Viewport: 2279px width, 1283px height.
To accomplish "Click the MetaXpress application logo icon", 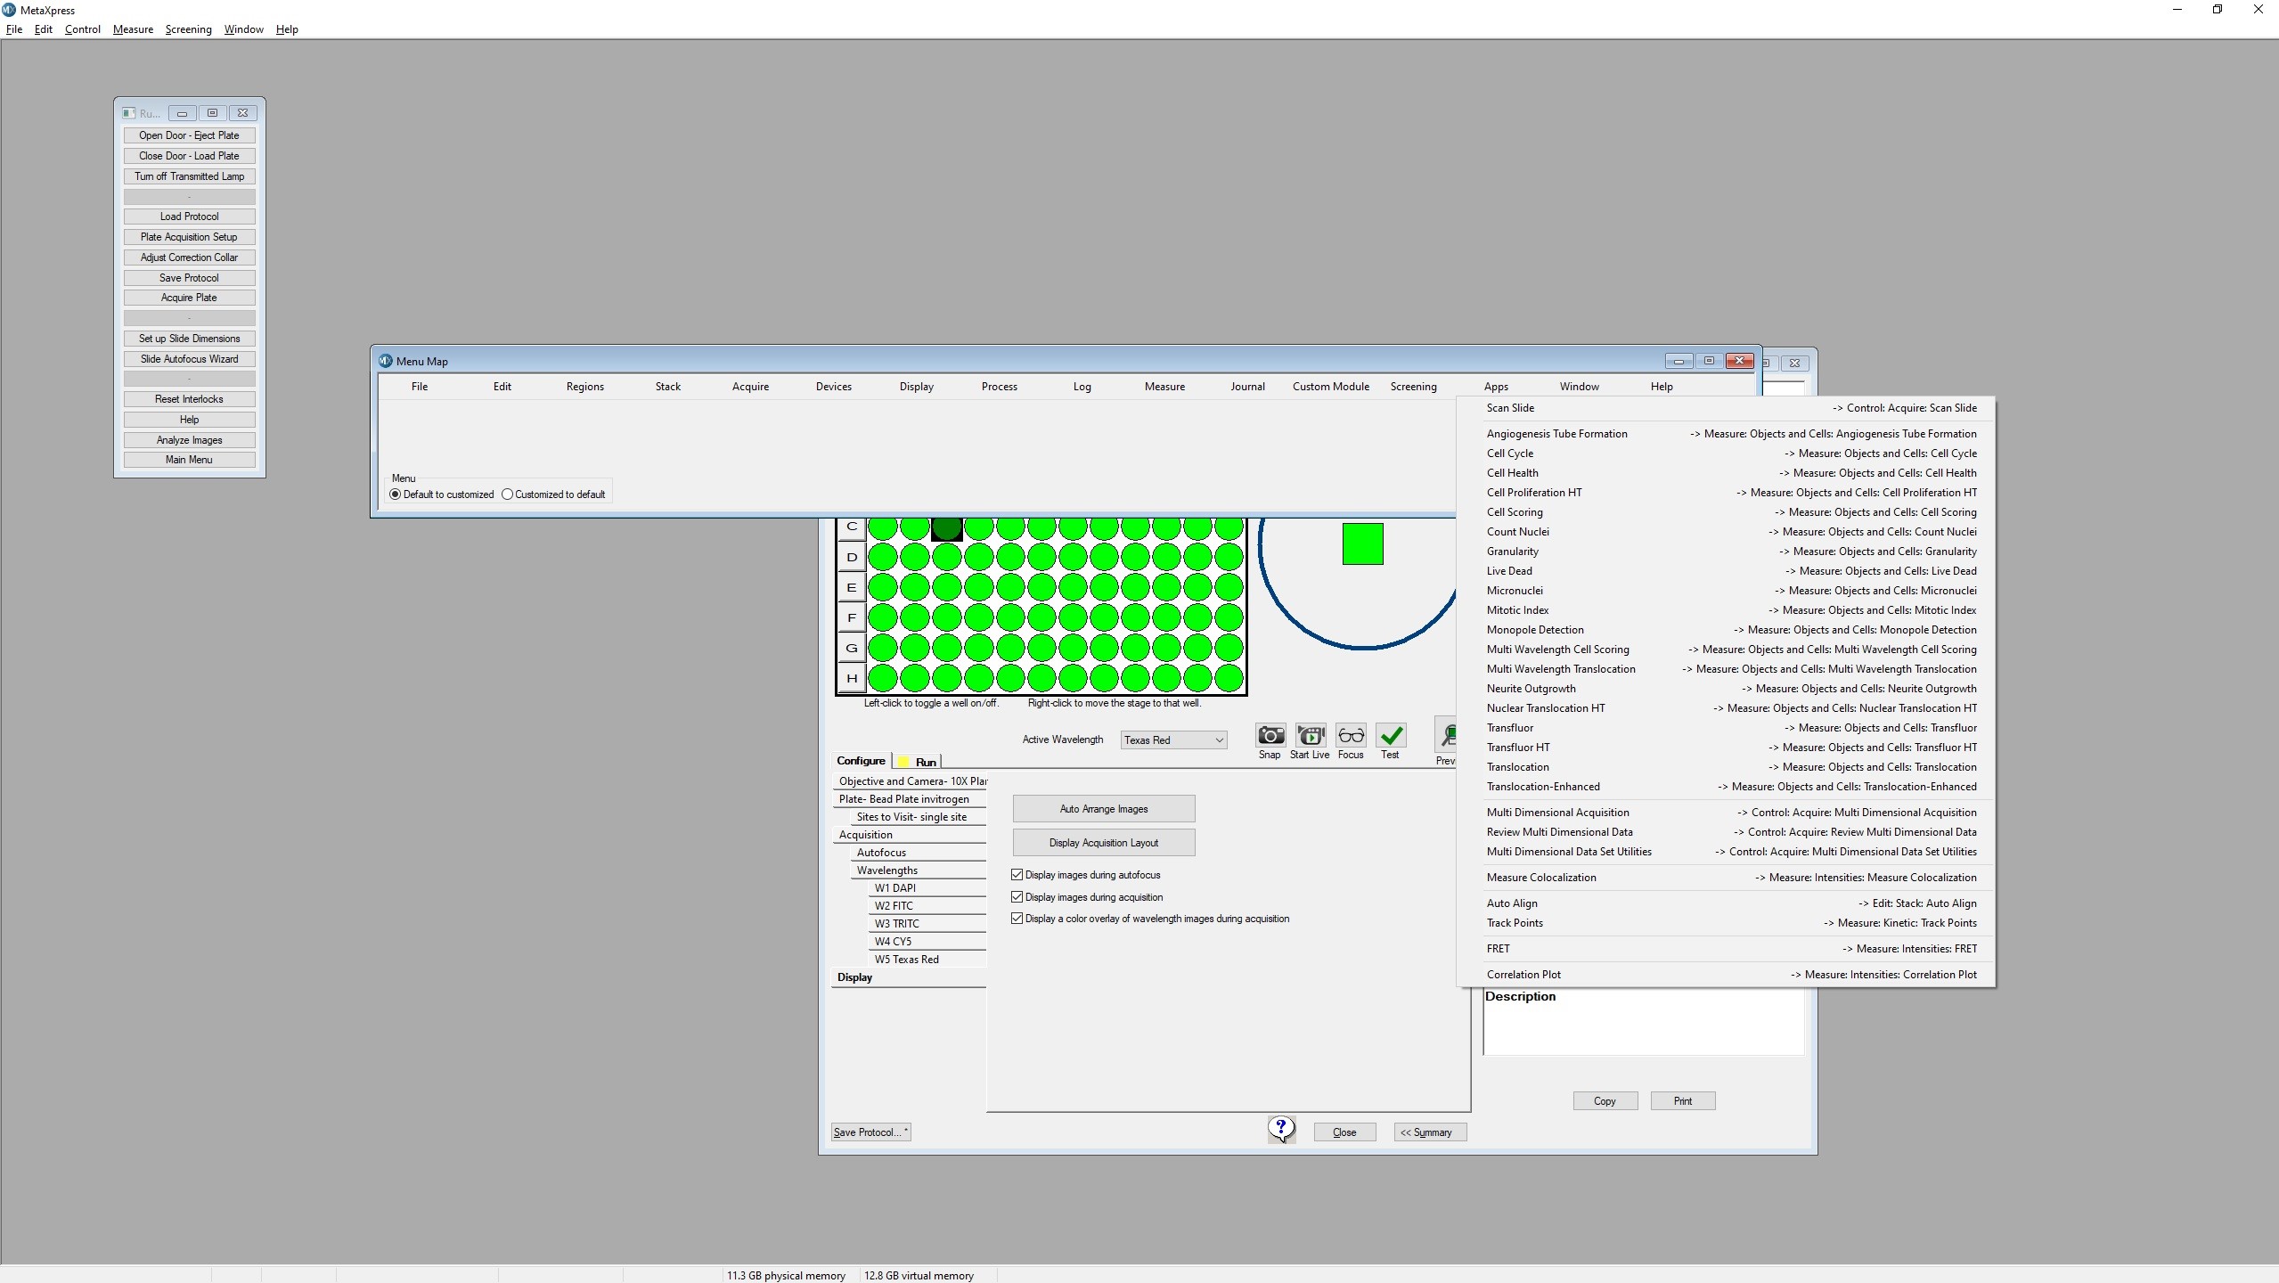I will click(x=9, y=10).
